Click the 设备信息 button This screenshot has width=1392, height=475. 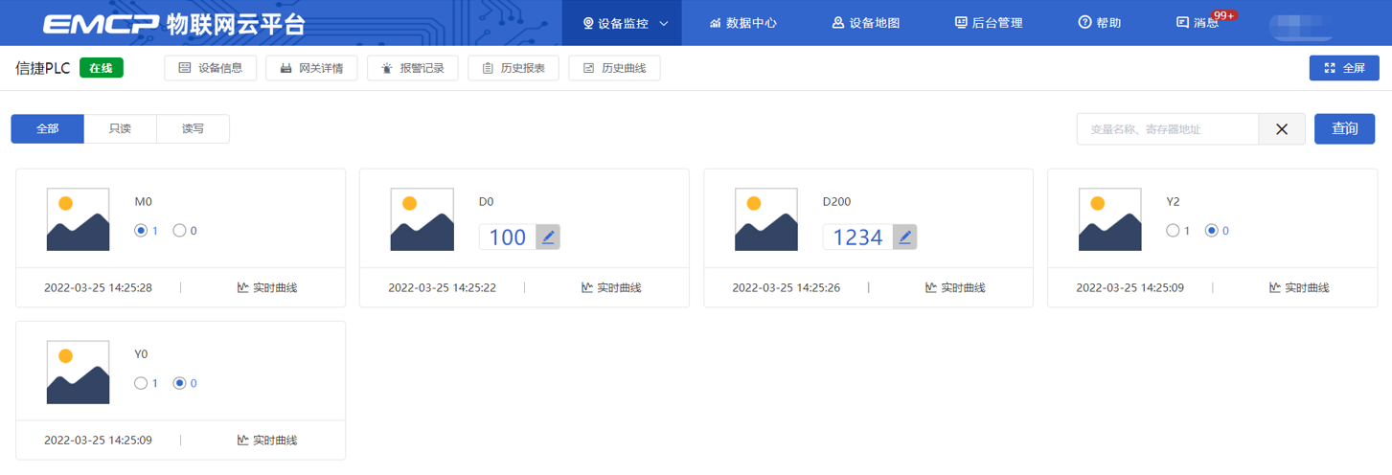click(x=211, y=68)
